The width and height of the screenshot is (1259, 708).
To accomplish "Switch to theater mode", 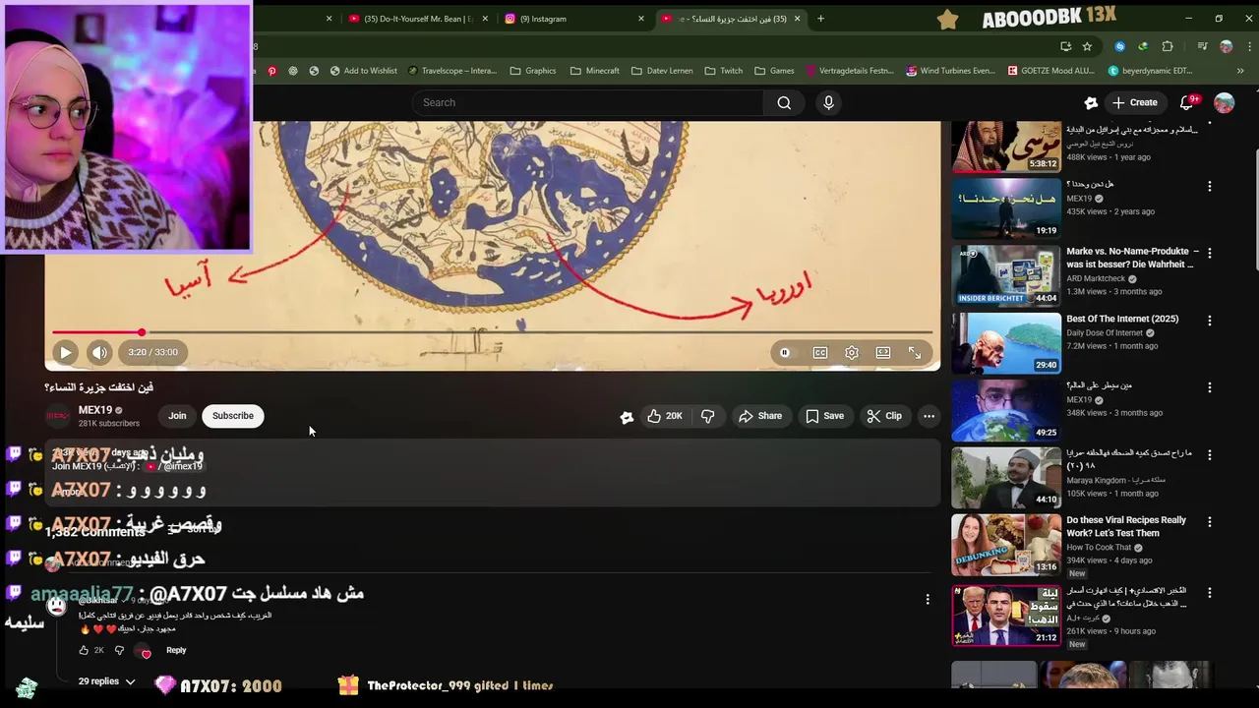I will tap(883, 352).
